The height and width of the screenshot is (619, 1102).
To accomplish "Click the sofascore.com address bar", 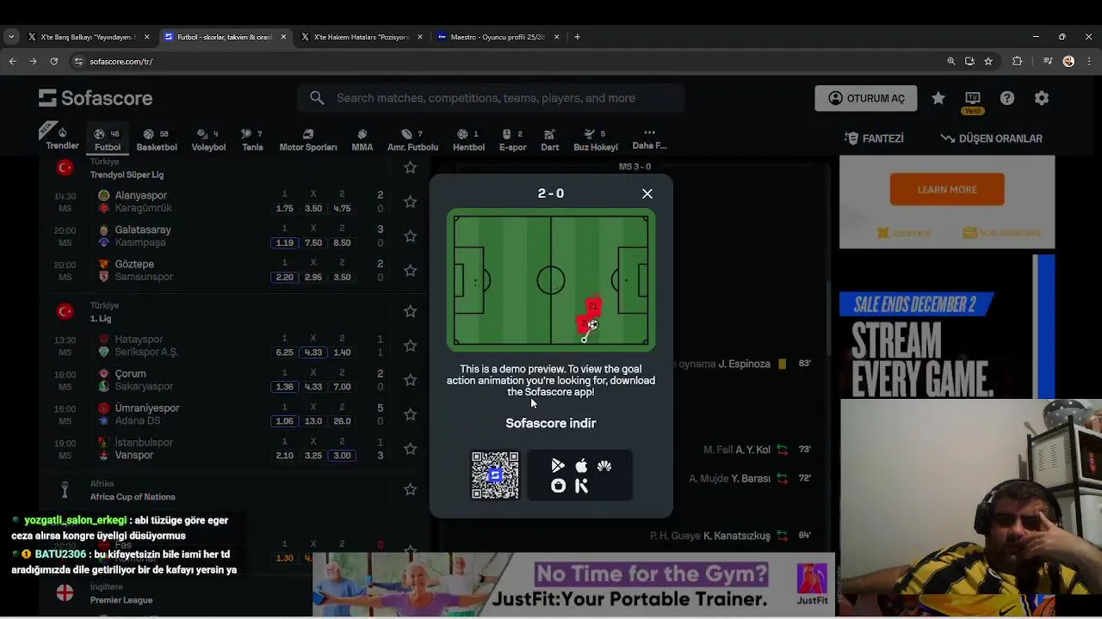I will pyautogui.click(x=508, y=61).
